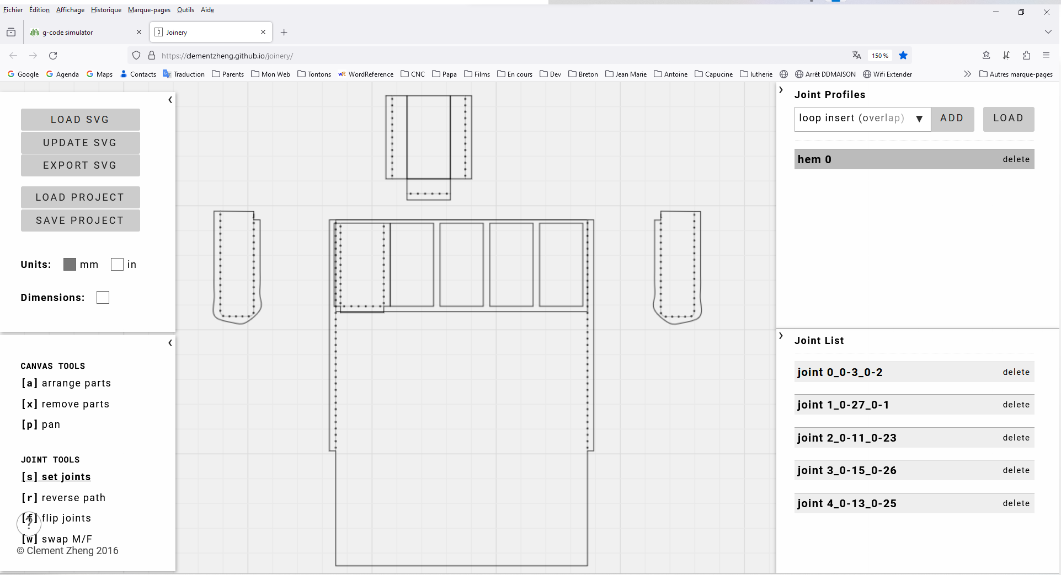Open a new tab with plus icon
Screen dimensions: 1061x575
(x=284, y=33)
